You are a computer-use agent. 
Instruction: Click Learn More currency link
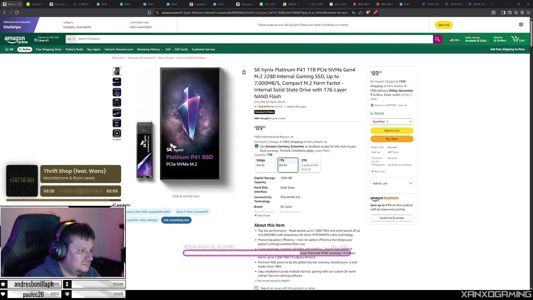322,150
